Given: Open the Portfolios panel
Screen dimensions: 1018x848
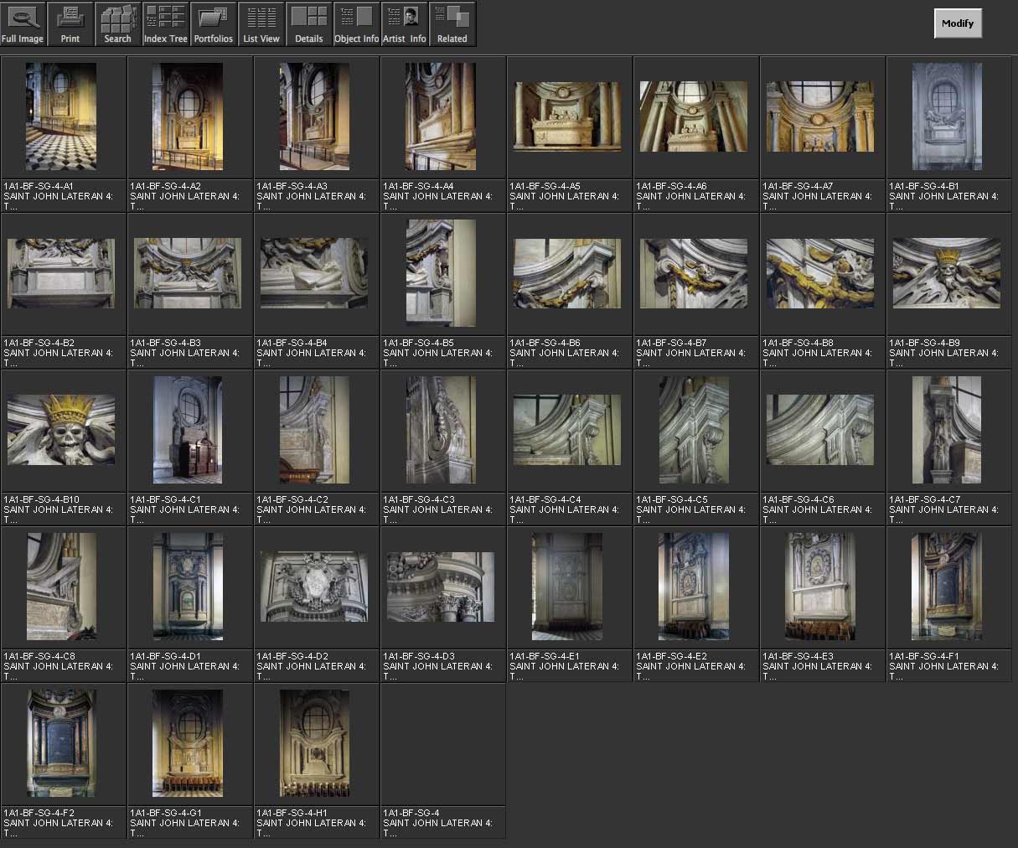Looking at the screenshot, I should tap(214, 23).
